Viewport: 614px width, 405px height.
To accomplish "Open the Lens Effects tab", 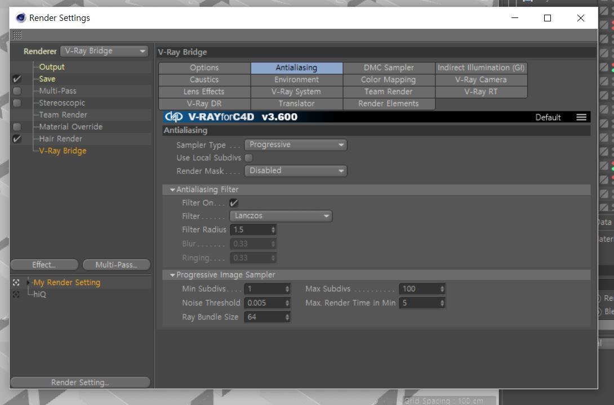I will click(204, 92).
